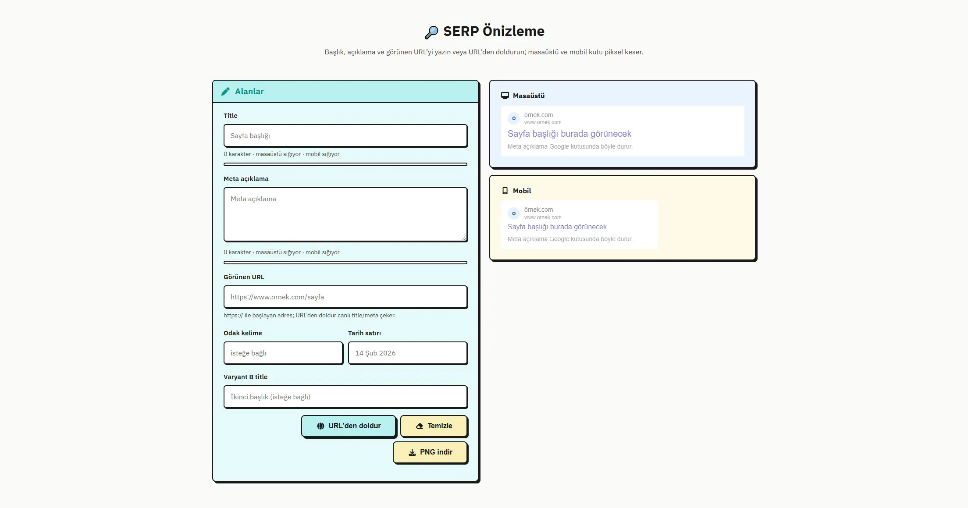Click örnek.com site name in Masaüstü preview
Image resolution: width=968 pixels, height=508 pixels.
538,115
